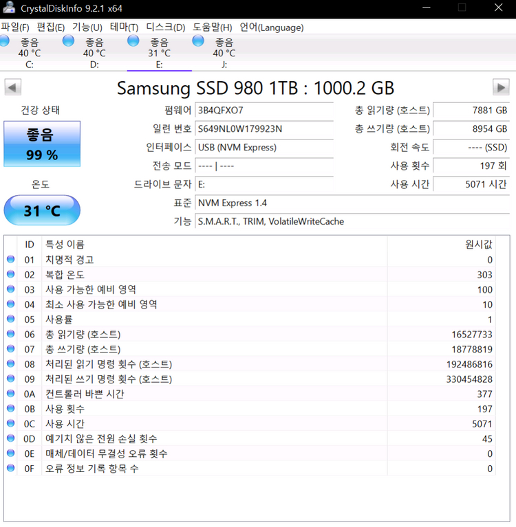The width and height of the screenshot is (516, 527).
Task: Select the 처리된 쓰기 명령 횟수 row
Action: pyautogui.click(x=250, y=379)
